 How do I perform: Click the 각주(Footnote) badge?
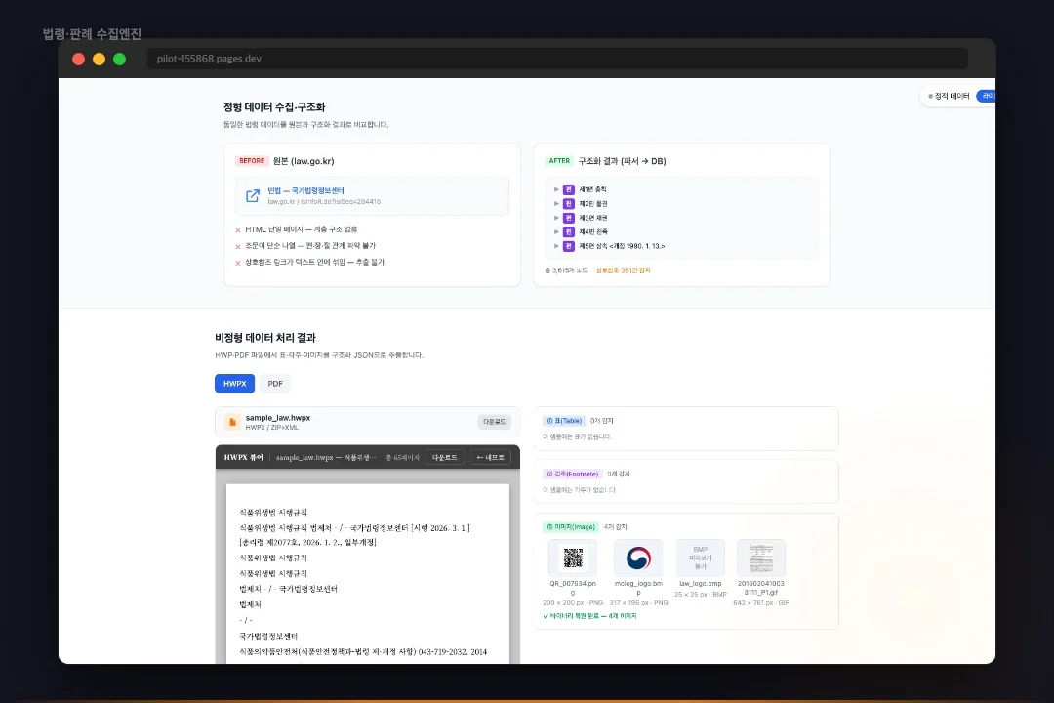(572, 475)
